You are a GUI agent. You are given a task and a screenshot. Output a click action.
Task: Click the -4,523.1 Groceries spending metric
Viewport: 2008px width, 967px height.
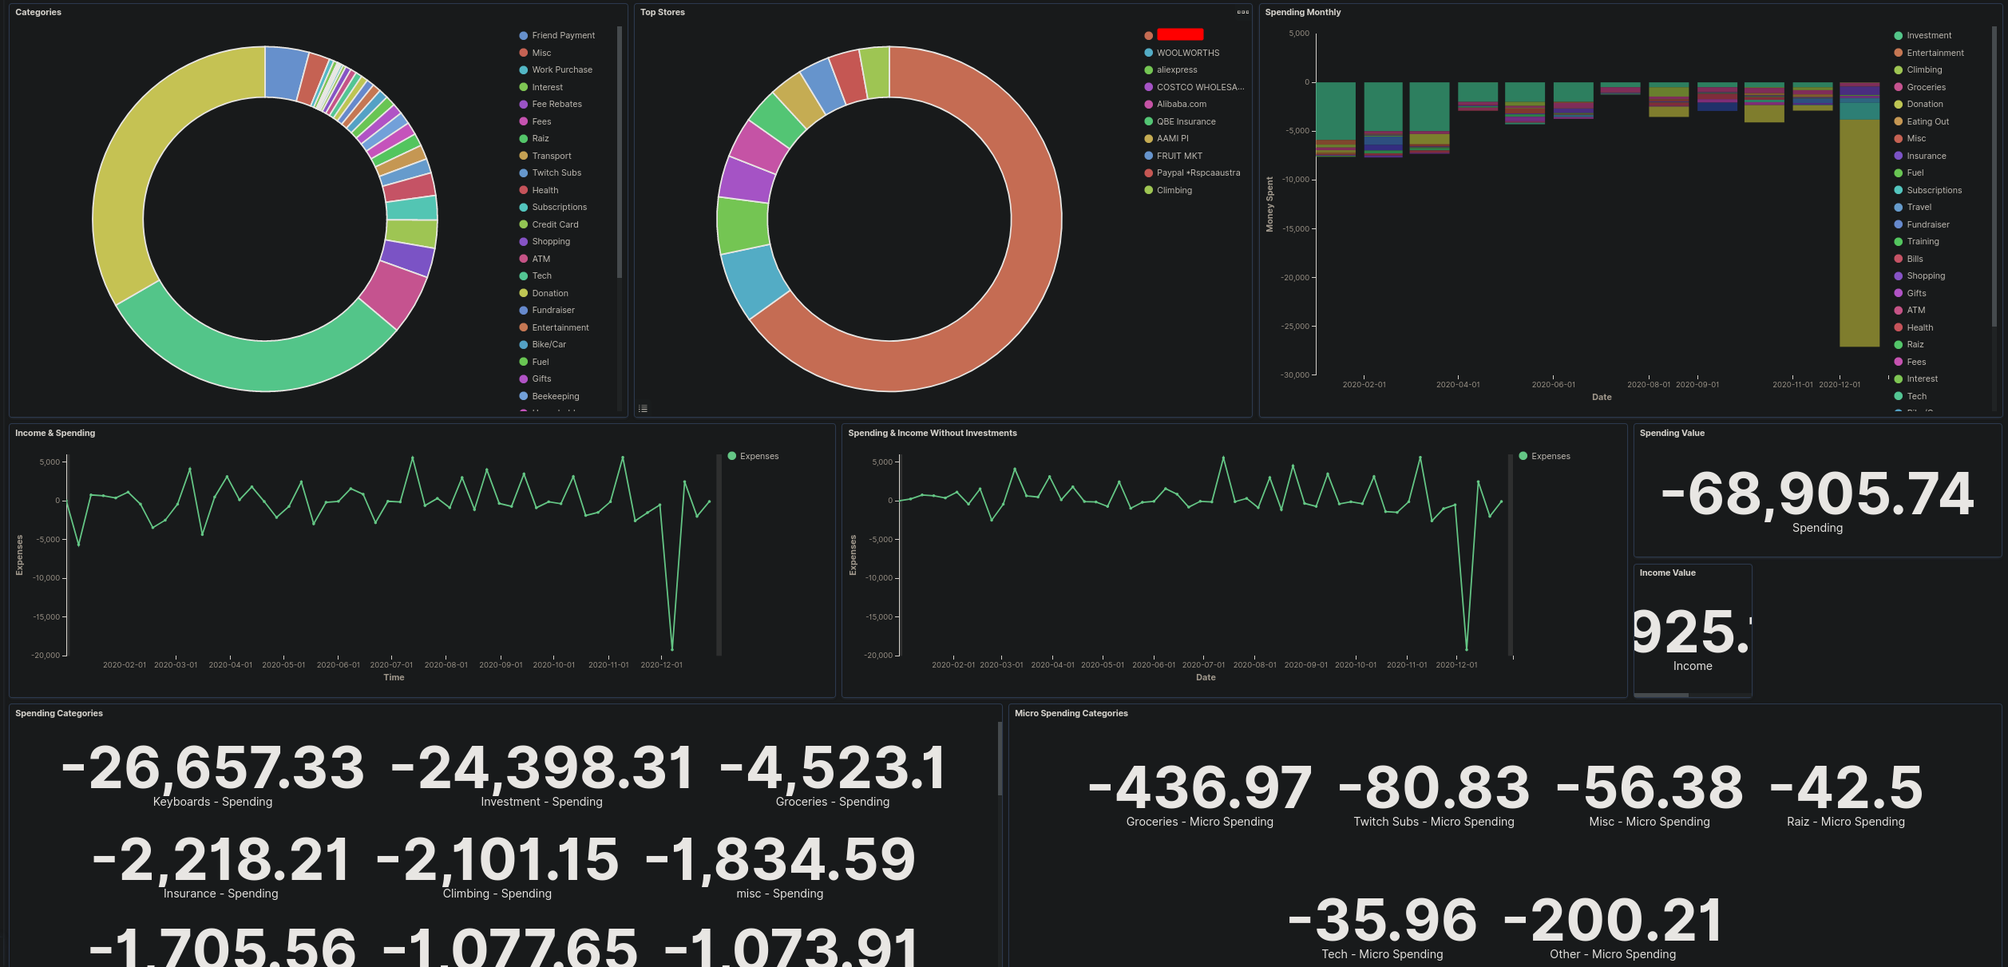(x=832, y=768)
